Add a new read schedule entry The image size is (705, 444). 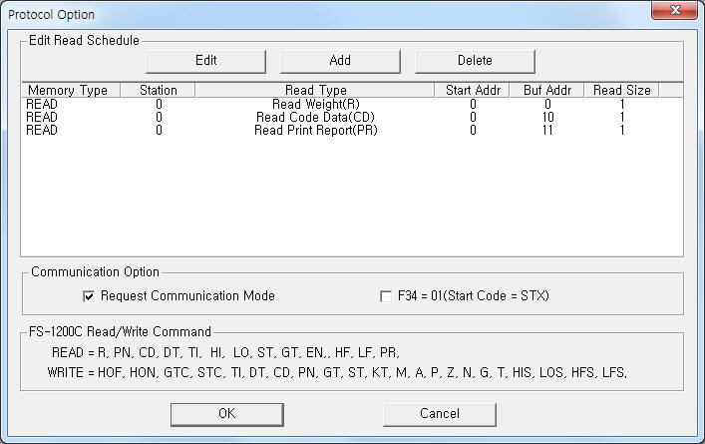[340, 61]
